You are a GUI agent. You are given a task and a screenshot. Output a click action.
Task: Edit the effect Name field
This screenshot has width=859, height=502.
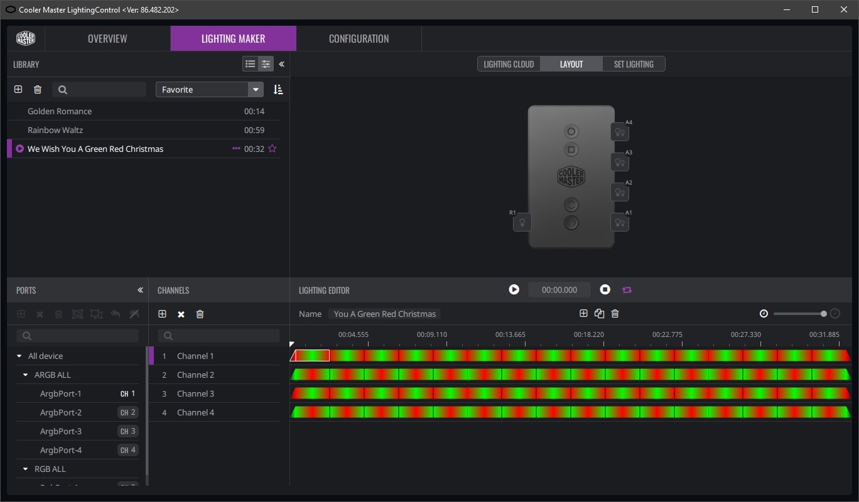point(384,314)
